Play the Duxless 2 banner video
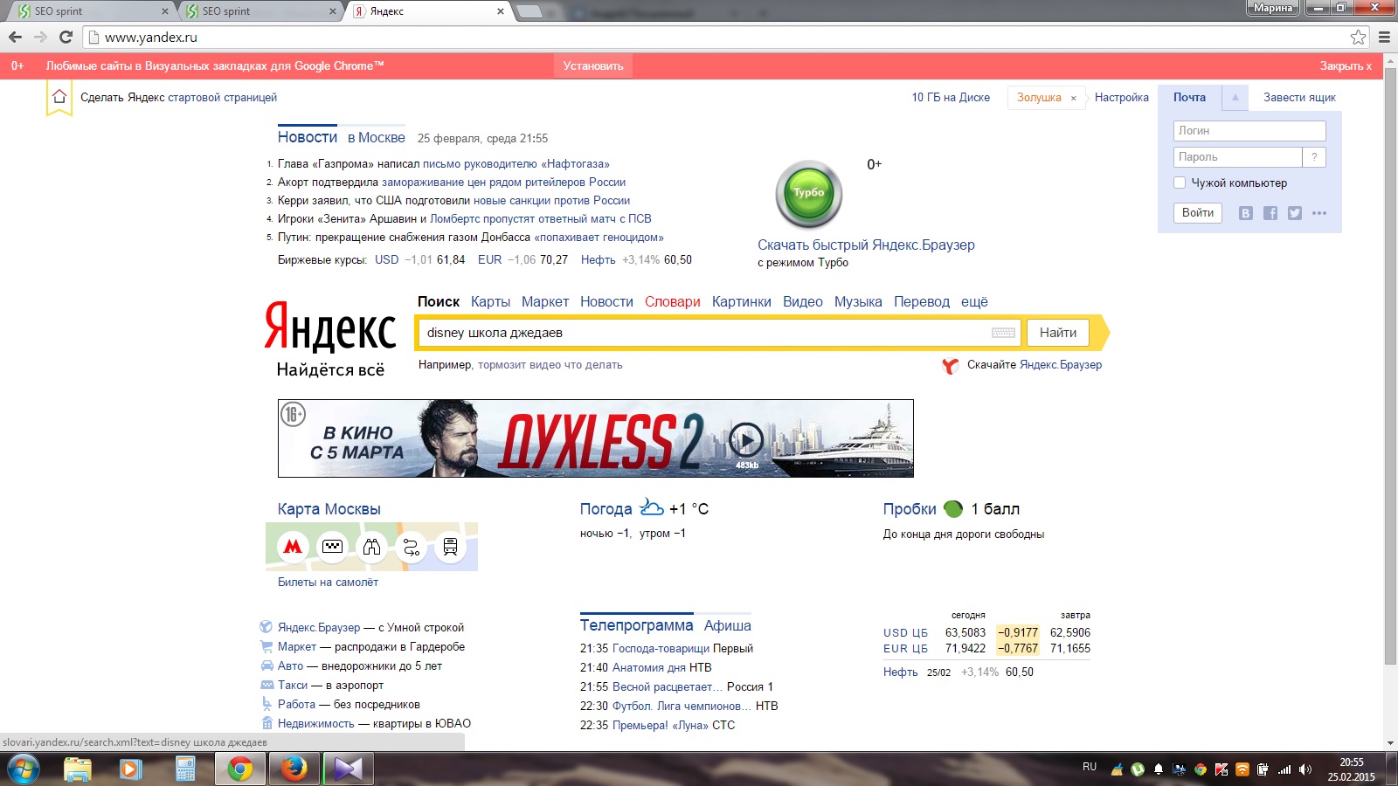 746,439
